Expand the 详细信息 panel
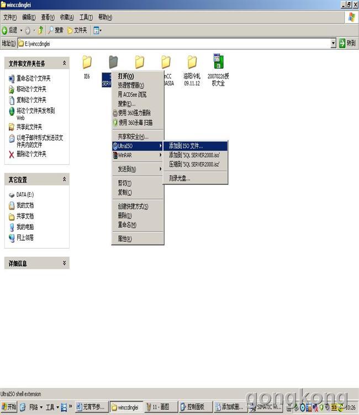Screen dimensions: 359x415 click(x=64, y=263)
